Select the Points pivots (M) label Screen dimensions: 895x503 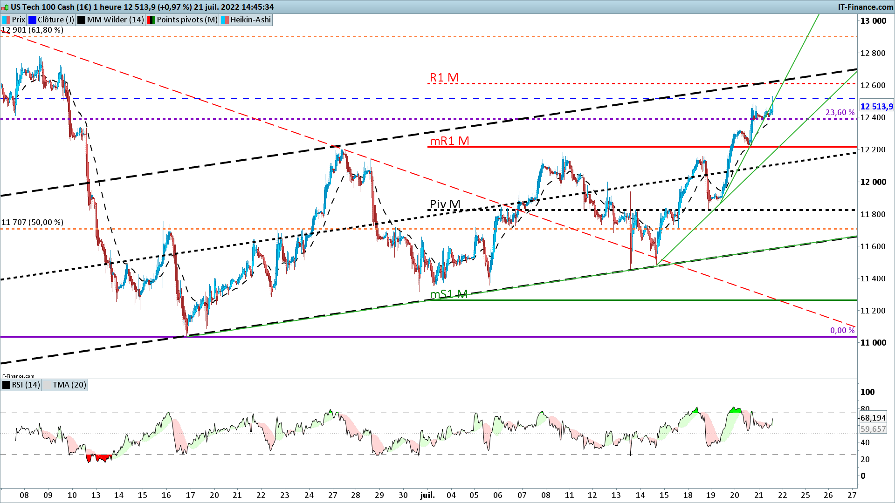click(x=187, y=20)
